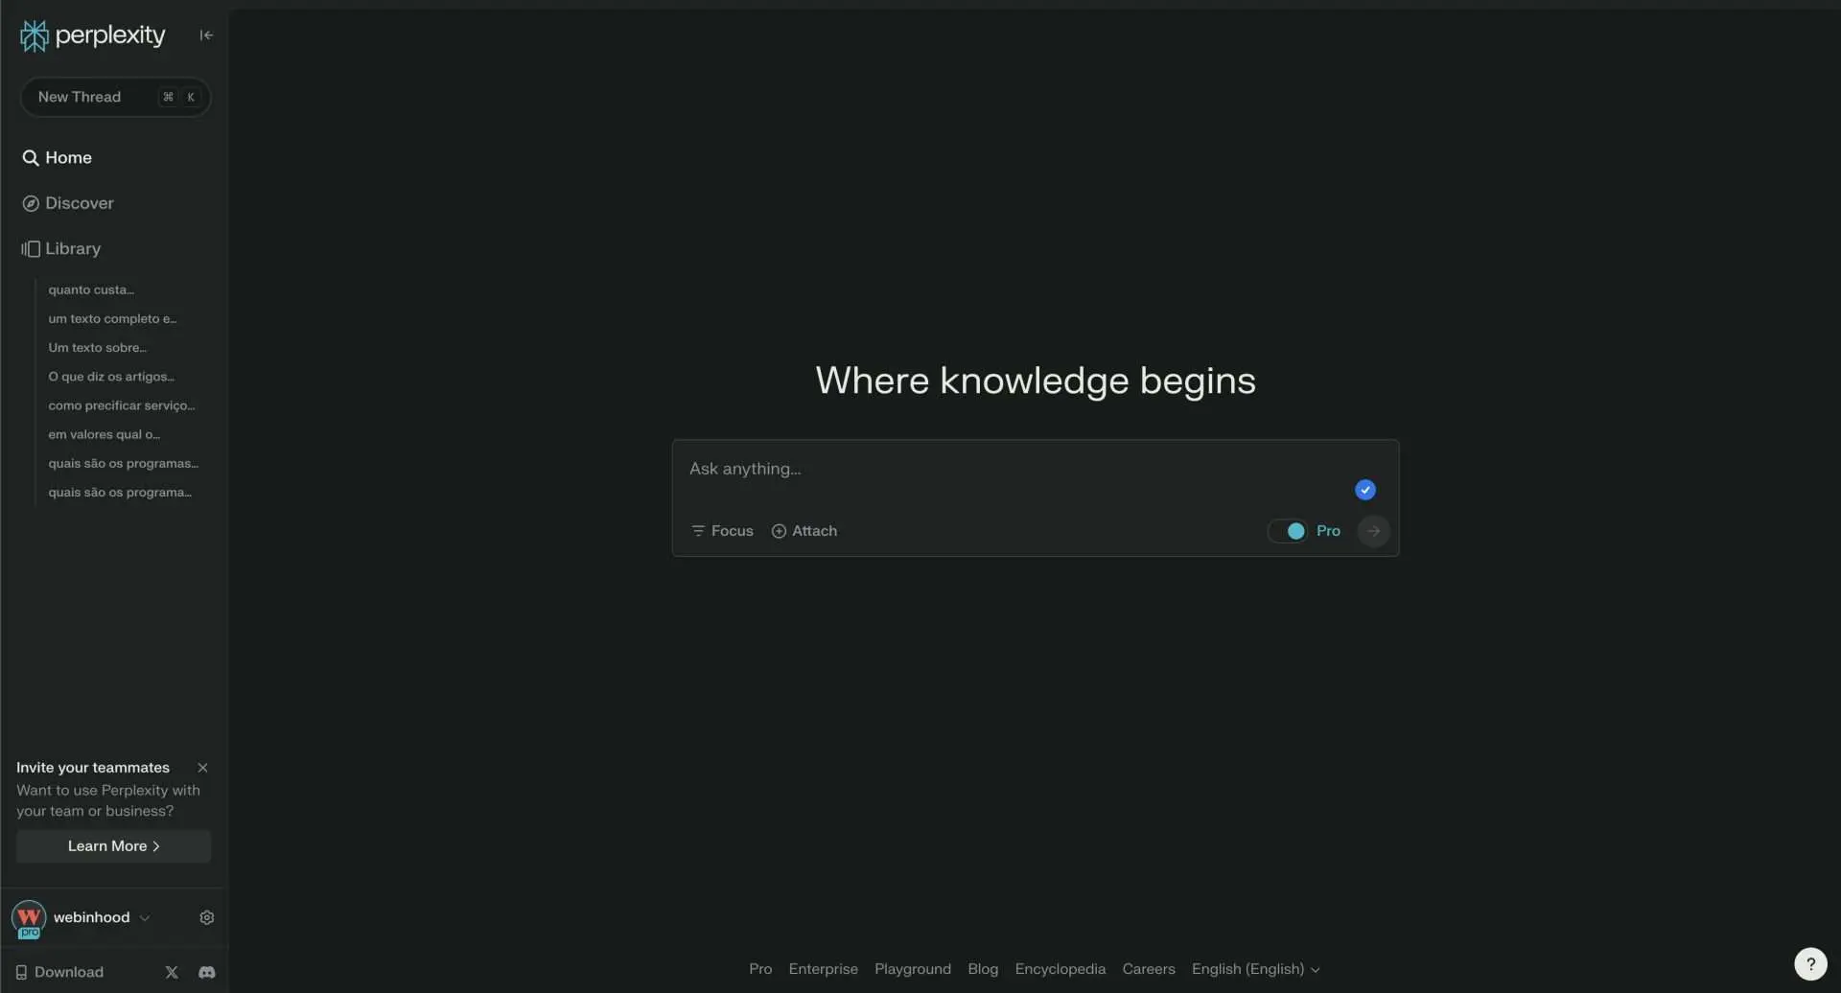The image size is (1841, 993).
Task: Open the English language dropdown
Action: 1255,969
